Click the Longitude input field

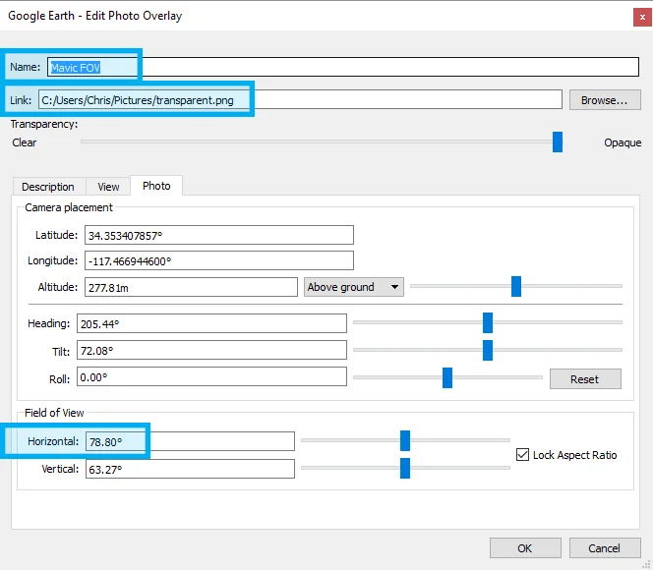tap(219, 260)
